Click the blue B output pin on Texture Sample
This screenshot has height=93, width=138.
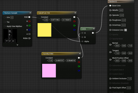coord(29,30)
